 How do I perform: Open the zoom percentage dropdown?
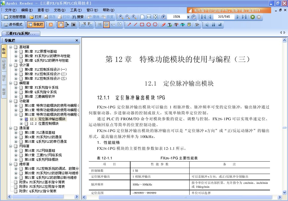pos(188,17)
